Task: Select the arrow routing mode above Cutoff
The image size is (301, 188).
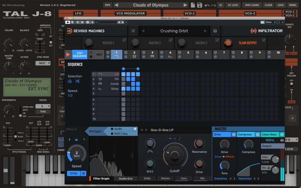Action: 170,139
